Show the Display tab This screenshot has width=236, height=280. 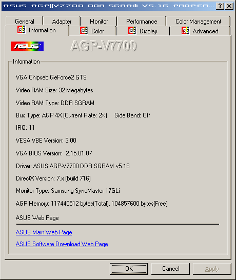143,31
